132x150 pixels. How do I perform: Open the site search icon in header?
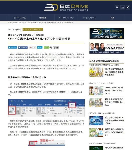117,7
